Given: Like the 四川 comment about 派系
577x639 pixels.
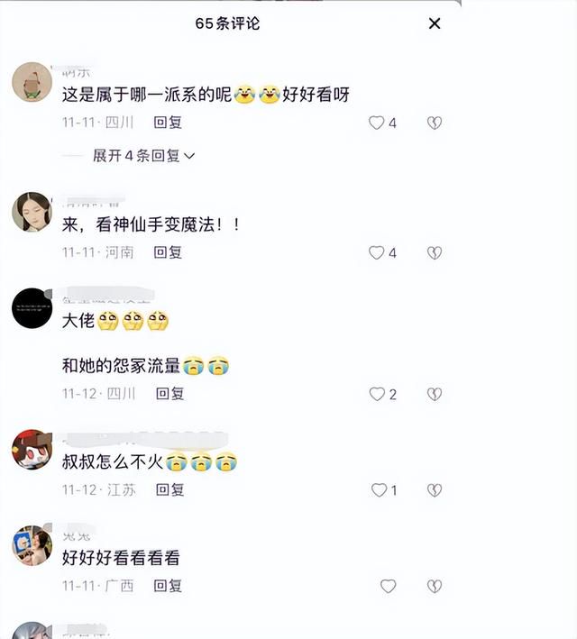Looking at the screenshot, I should [x=376, y=123].
